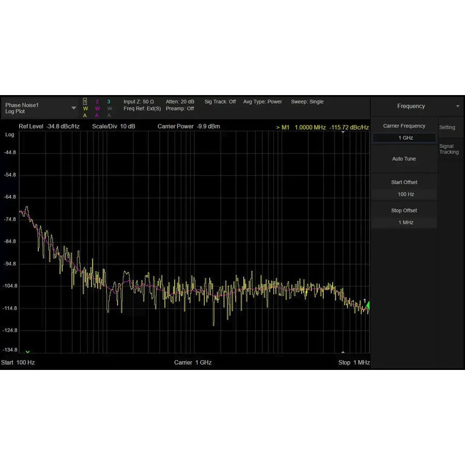
Task: Select trace 1 indicator
Action: tap(84, 101)
